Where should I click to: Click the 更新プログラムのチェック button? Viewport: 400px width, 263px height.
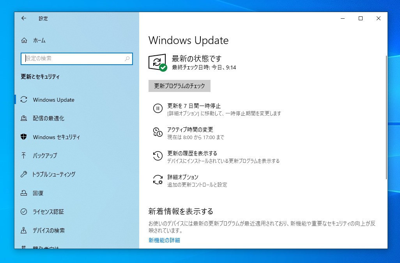coord(179,86)
